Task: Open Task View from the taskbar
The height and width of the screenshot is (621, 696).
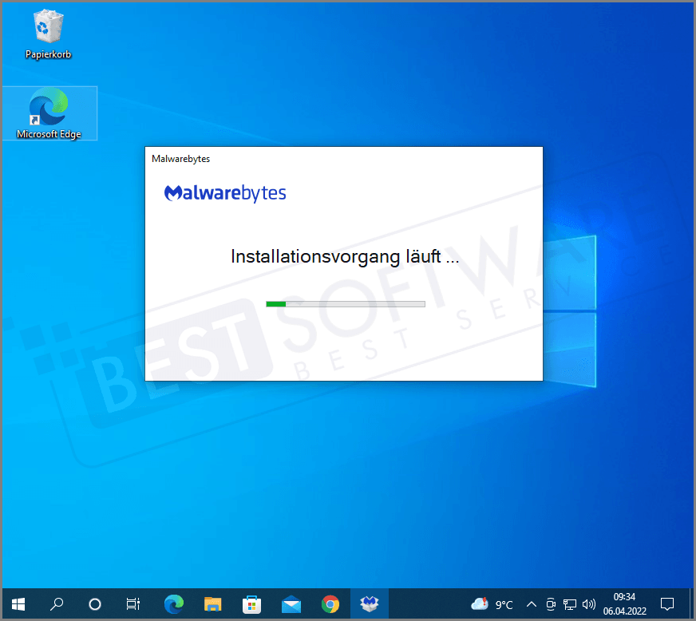Action: coord(132,604)
